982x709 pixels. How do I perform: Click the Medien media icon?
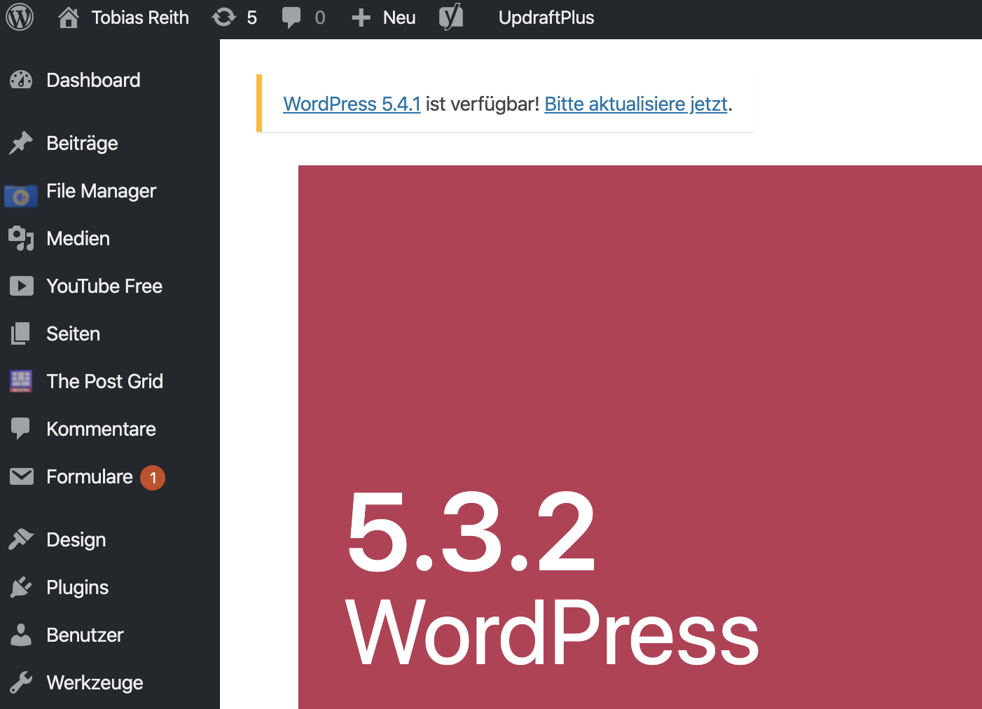coord(21,238)
